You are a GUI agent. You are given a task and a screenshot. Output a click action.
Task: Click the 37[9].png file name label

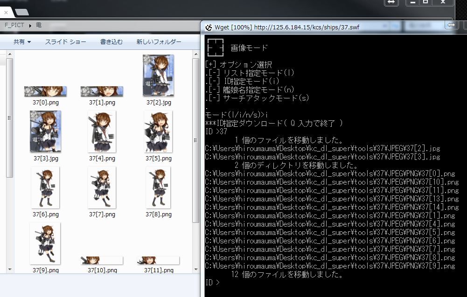[46, 270]
